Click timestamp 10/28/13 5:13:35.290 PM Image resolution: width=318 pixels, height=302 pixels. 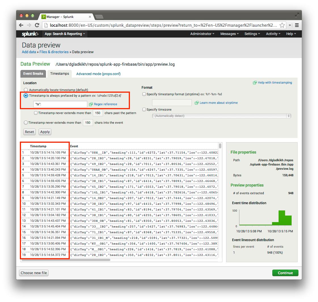click(48, 187)
